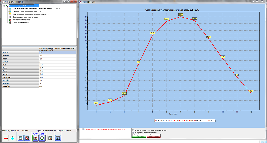This screenshot has width=267, height=143.
Task: Click the red minus remove button
Action: point(6,138)
